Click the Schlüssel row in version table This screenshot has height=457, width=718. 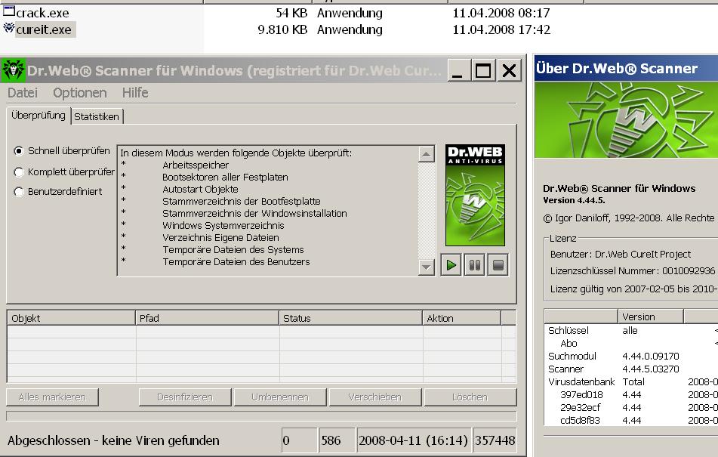coord(631,331)
